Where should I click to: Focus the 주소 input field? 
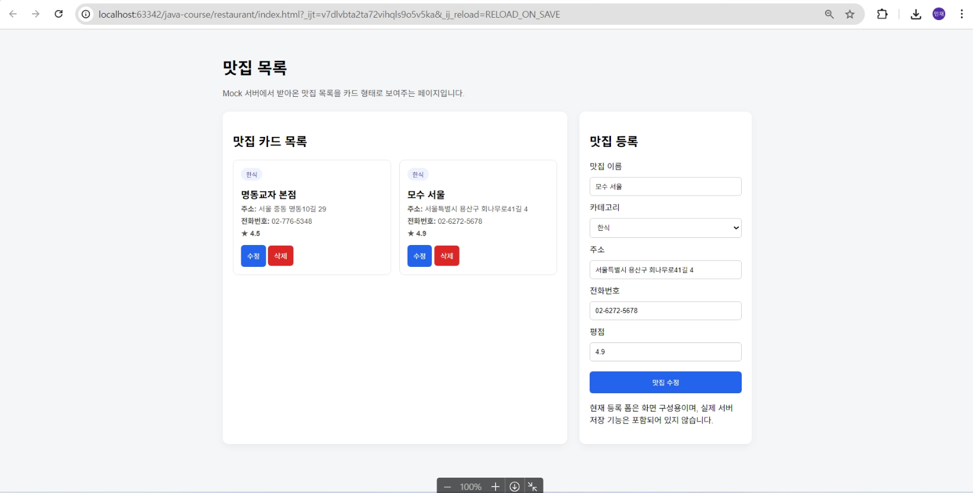(665, 270)
